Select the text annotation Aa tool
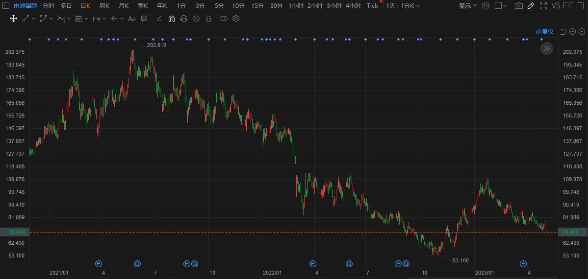This screenshot has width=588, height=279. 131,19
